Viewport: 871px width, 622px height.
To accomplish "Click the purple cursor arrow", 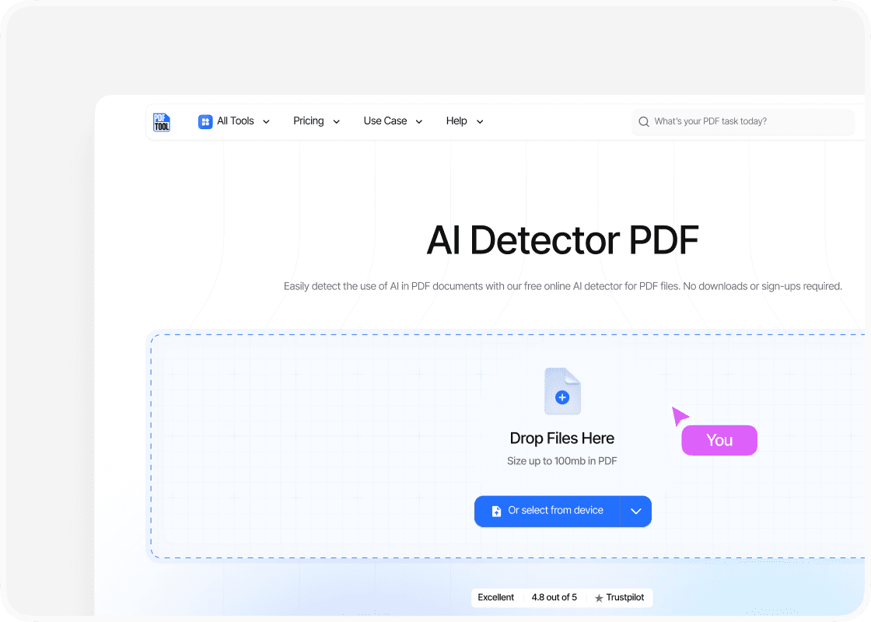I will (x=680, y=416).
